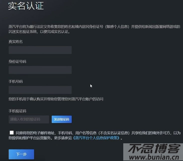Click the 发送验证码 button

(x=61, y=119)
